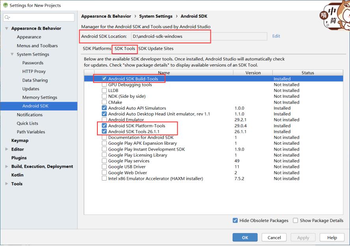
Task: Uncheck Android Auto Desktop Head Unit emulator
Action: (x=104, y=114)
